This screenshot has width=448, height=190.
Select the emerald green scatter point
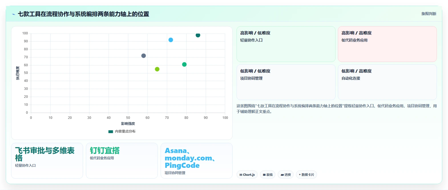tap(184, 65)
